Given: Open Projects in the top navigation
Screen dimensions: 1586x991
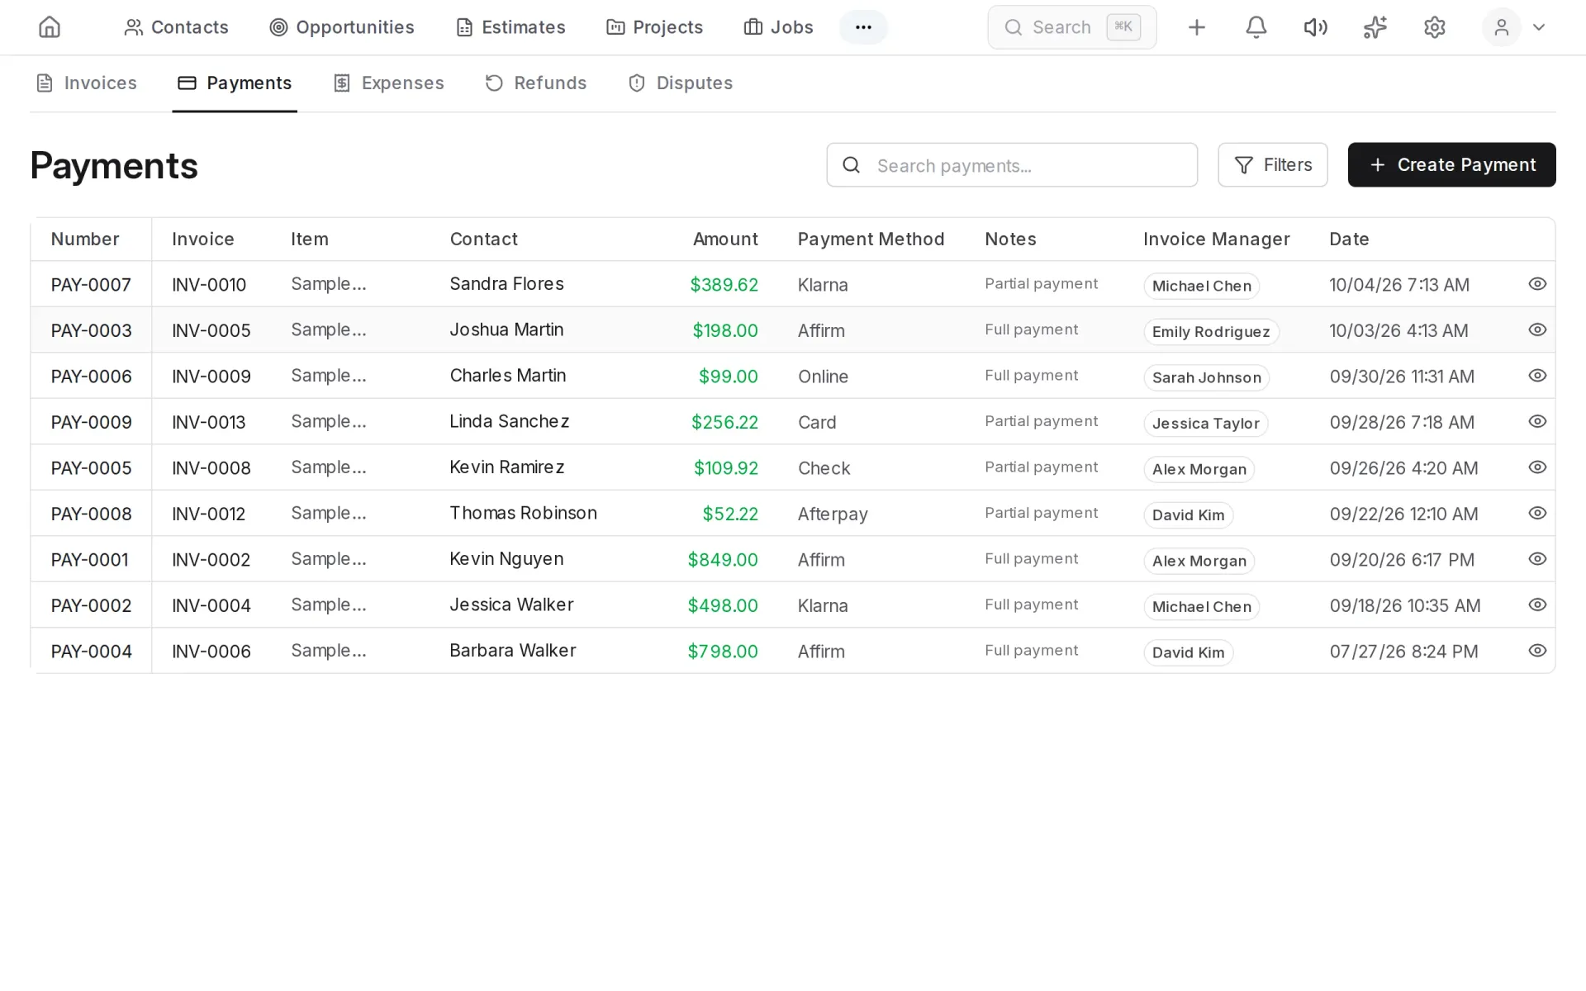Looking at the screenshot, I should click(x=654, y=27).
